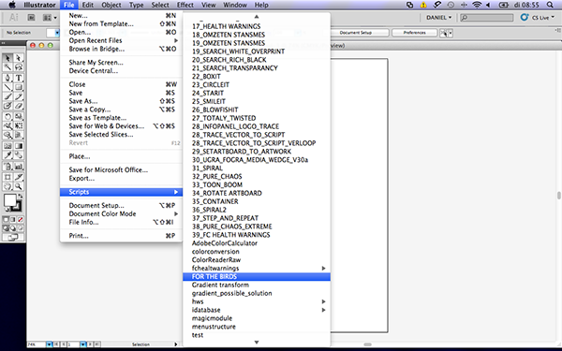The image size is (562, 351).
Task: Select the Pen tool
Action: coord(7,78)
